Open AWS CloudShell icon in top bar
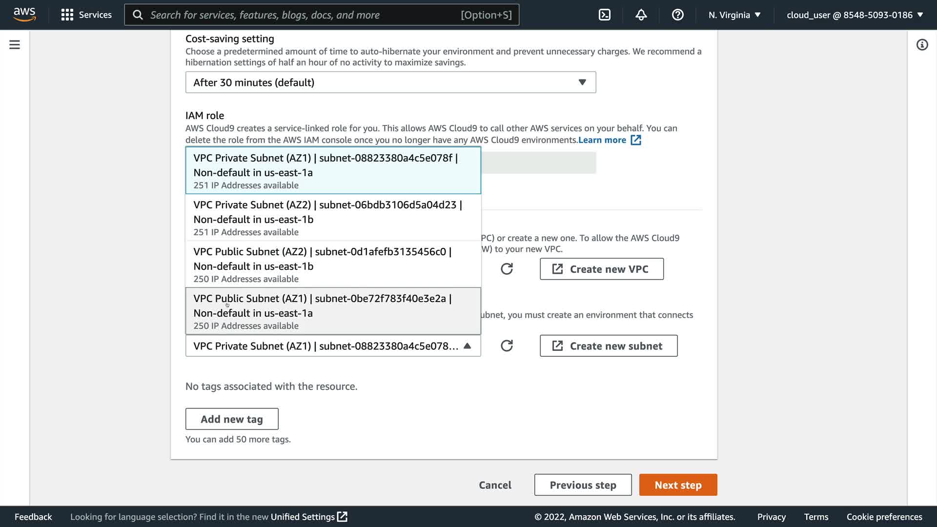Screen dimensions: 937x527 coord(604,15)
